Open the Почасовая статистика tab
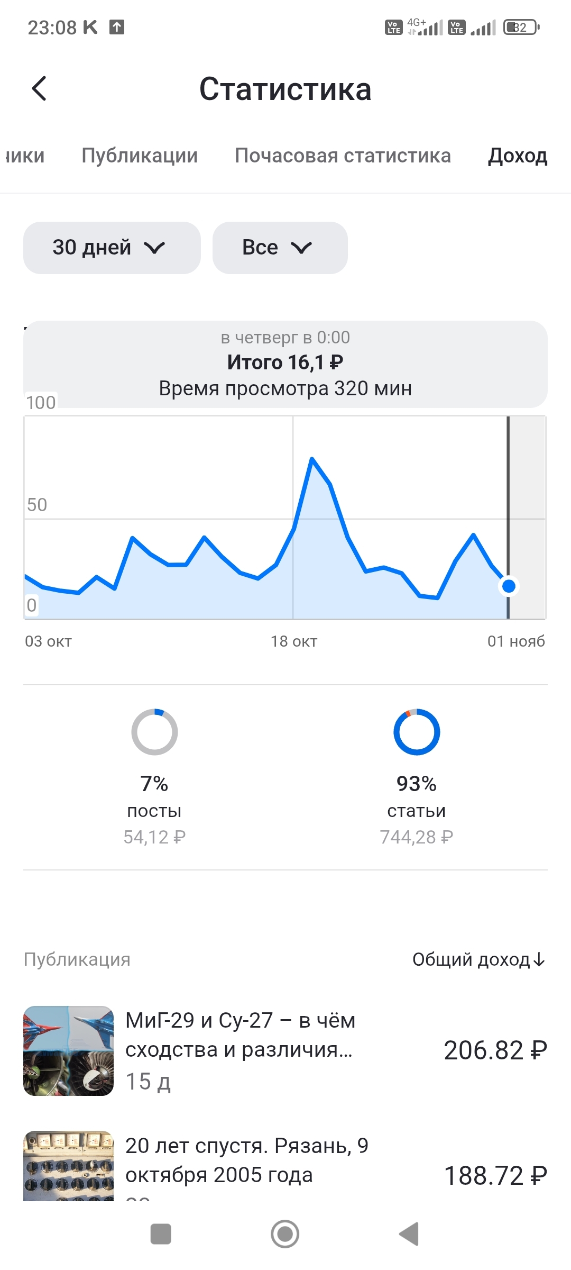571x1270 pixels. (x=343, y=156)
